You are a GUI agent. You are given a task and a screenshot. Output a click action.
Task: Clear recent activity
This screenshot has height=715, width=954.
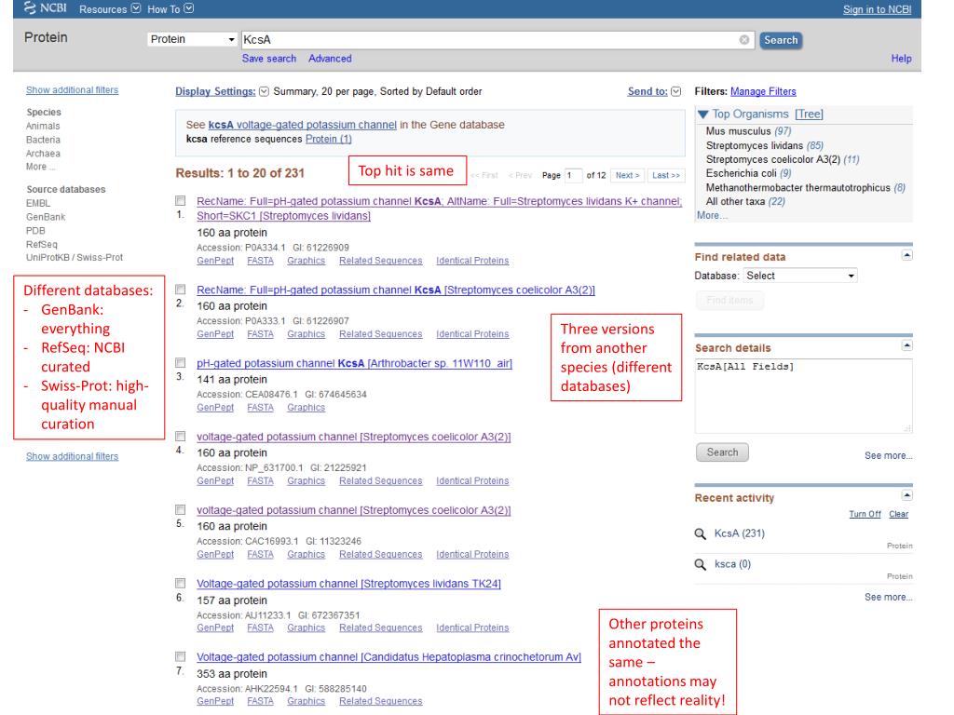tap(899, 514)
